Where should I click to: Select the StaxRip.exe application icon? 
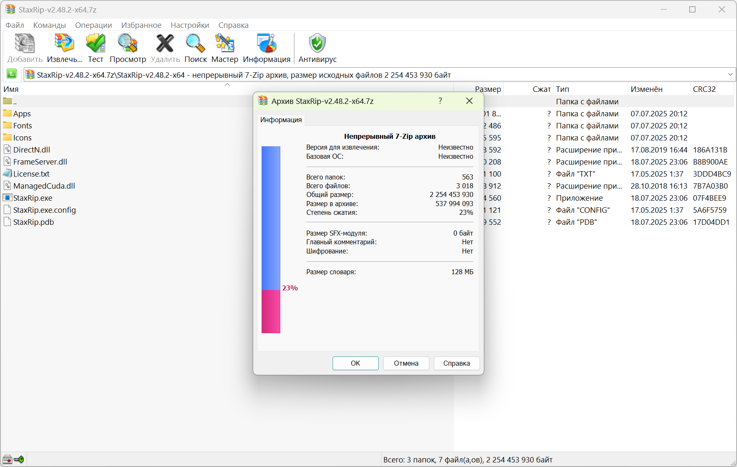[x=7, y=197]
